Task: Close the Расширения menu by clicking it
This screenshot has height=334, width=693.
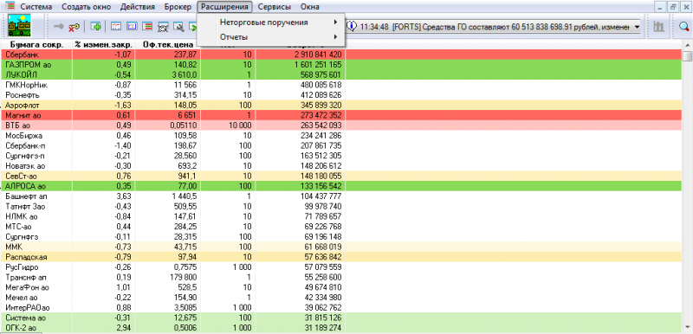Action: [225, 7]
